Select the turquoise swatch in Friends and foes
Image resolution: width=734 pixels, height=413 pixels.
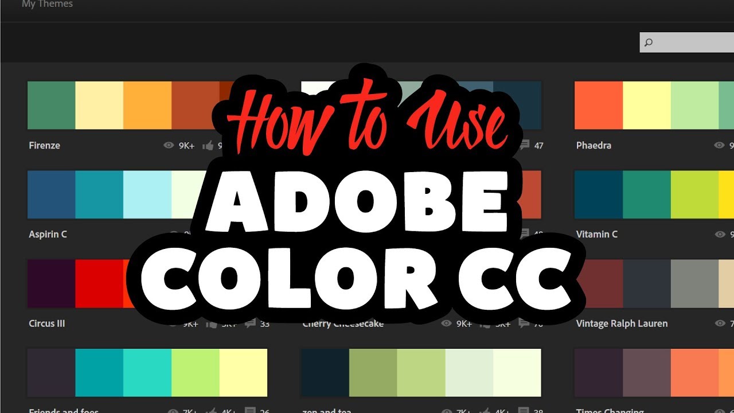[x=147, y=373]
